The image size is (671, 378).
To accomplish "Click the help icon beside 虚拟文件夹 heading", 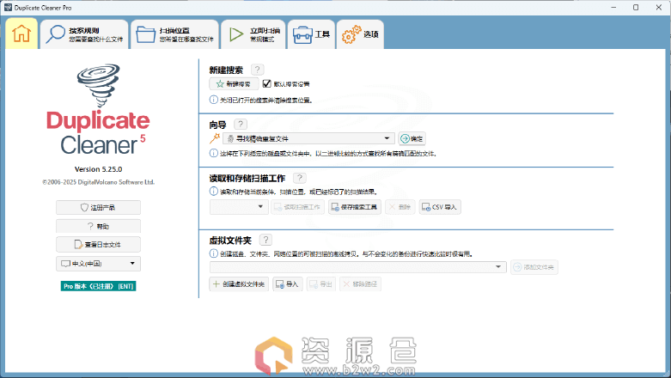I will [265, 241].
